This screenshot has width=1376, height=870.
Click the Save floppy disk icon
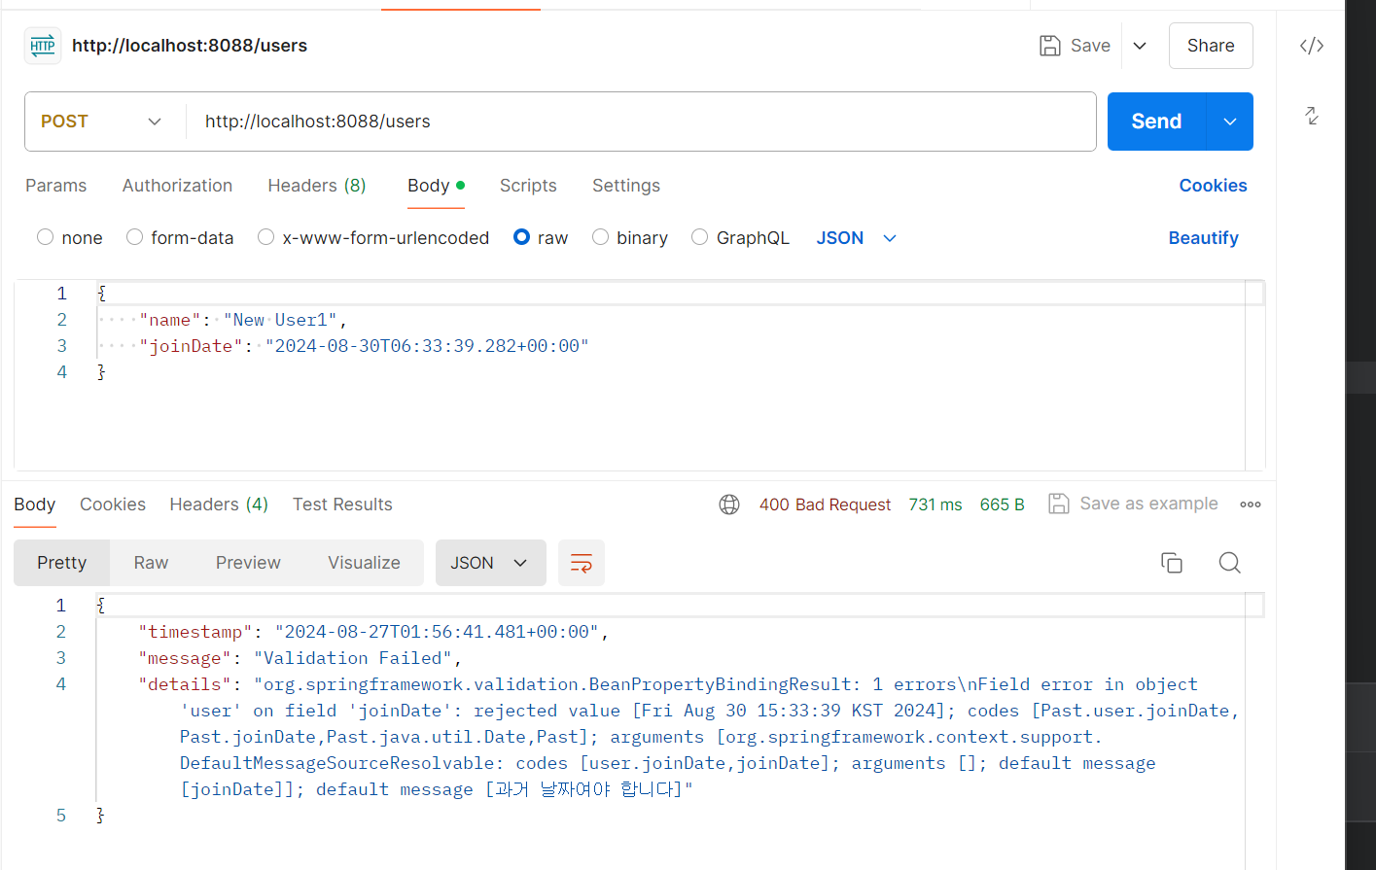[1049, 46]
